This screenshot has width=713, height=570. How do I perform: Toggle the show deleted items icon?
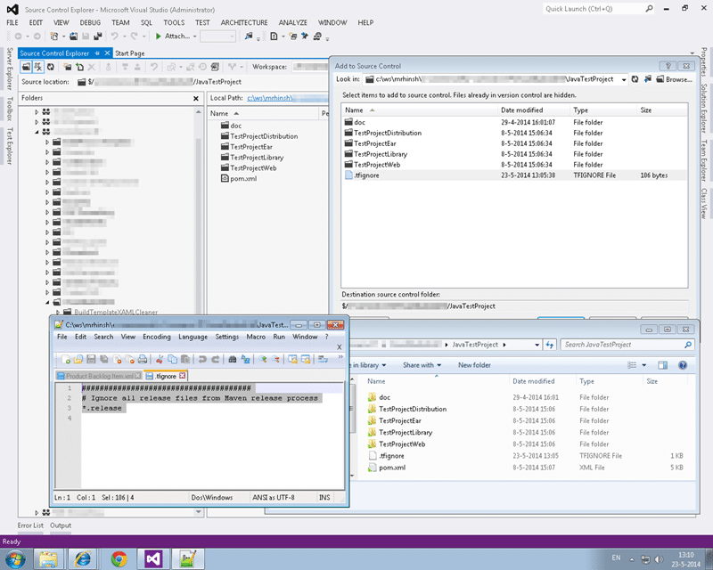point(38,67)
